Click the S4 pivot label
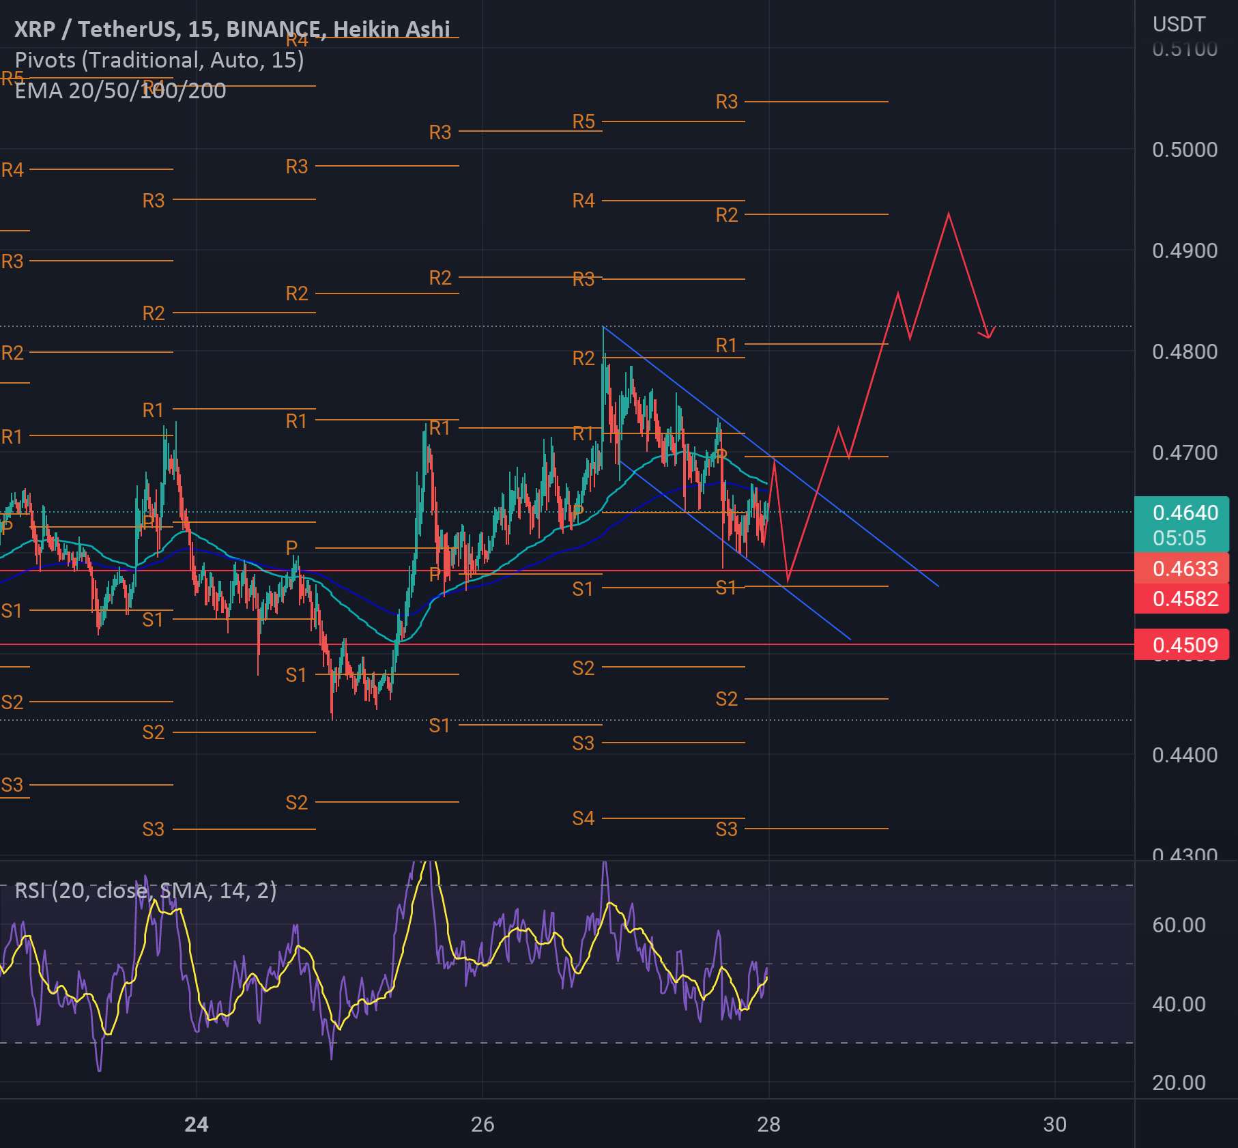Screen dimensions: 1238x1148 click(584, 818)
